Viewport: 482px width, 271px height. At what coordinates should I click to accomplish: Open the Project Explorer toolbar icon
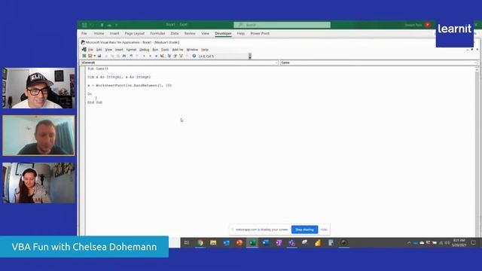[169, 56]
